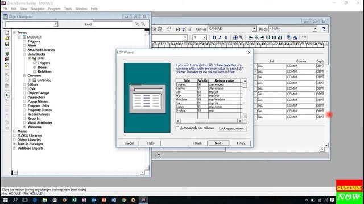364x204 pixels.
Task: Open the Edit menu
Action: click(14, 9)
